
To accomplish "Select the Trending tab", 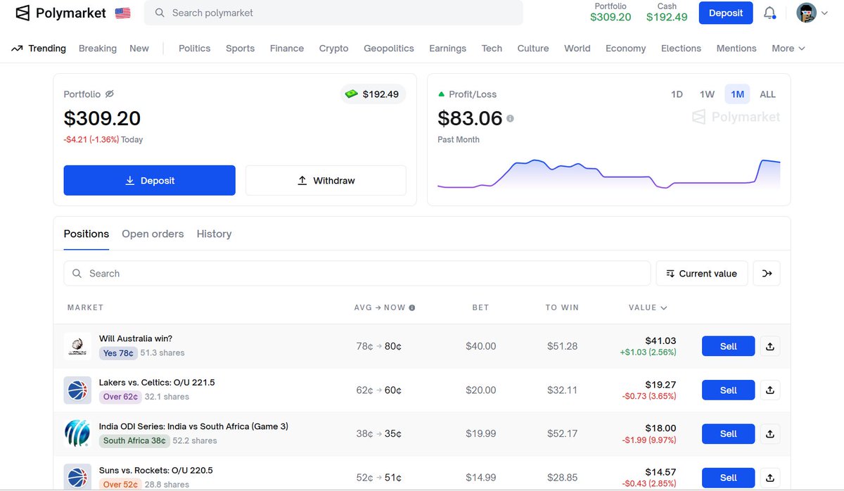I will click(39, 49).
